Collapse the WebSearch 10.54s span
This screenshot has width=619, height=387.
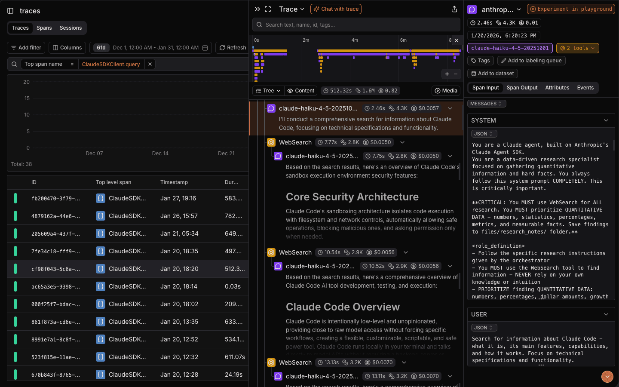pos(406,252)
